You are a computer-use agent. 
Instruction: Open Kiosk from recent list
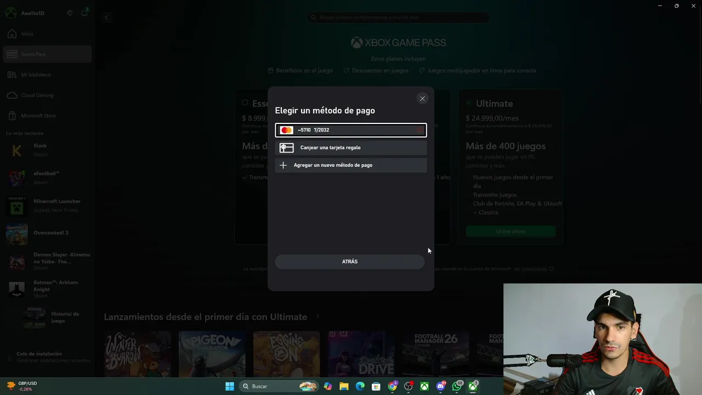click(x=47, y=150)
